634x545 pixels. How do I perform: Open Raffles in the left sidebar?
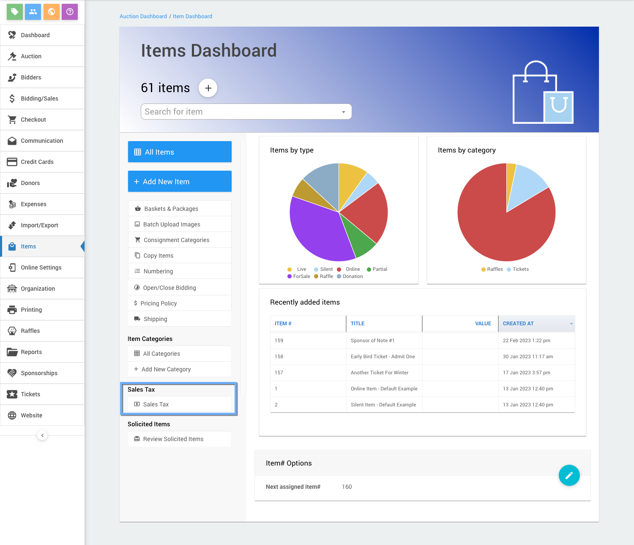pyautogui.click(x=30, y=331)
